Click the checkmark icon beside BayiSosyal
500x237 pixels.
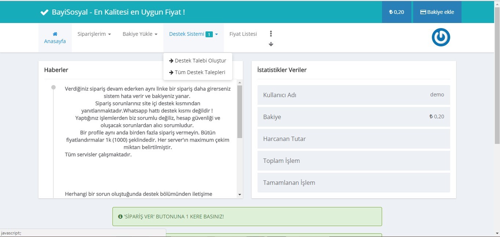(44, 12)
